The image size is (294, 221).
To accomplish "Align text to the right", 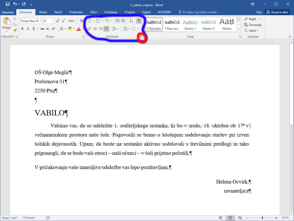I will pos(101,29).
